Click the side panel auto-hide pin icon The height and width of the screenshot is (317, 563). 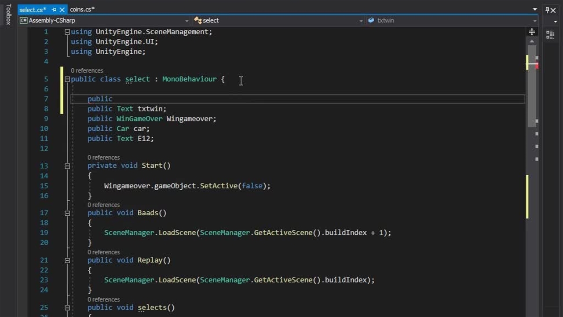pos(550,10)
